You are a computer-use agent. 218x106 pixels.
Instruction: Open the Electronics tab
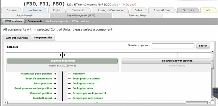(x=188, y=10)
